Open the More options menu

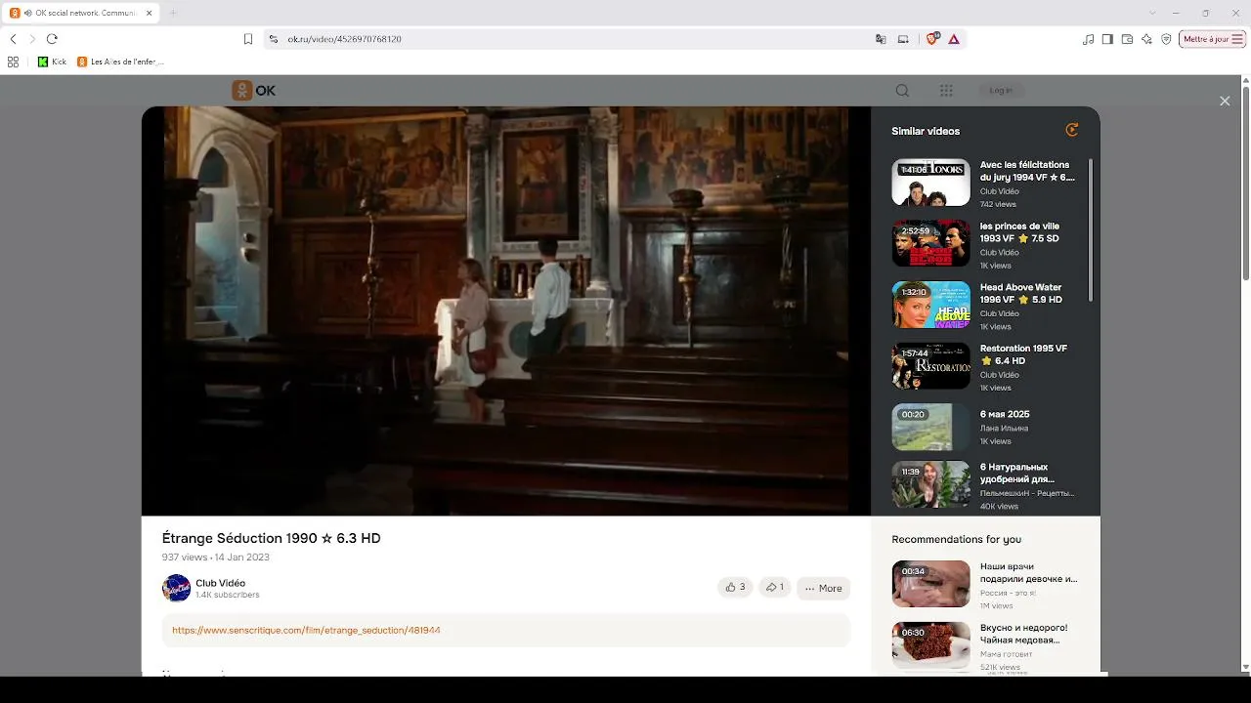coord(823,588)
